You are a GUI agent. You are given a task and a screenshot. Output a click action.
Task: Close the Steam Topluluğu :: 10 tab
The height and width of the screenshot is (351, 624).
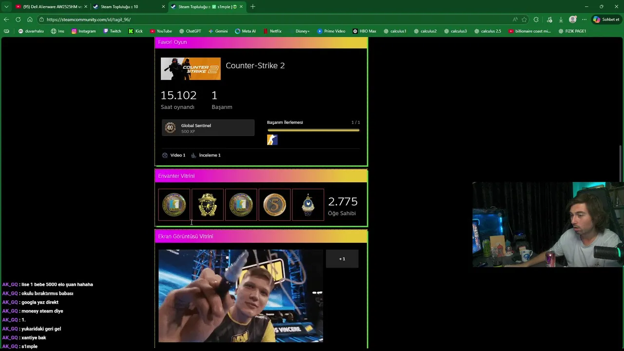coord(163,7)
